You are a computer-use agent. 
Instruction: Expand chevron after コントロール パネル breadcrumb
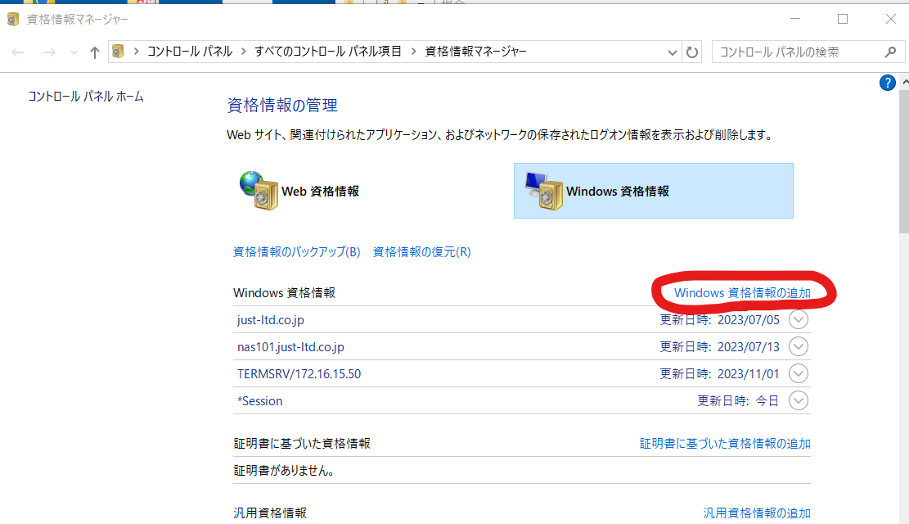[244, 52]
